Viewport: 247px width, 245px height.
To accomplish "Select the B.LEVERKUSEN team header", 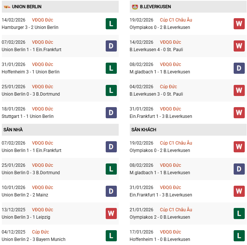I will pos(155,7).
